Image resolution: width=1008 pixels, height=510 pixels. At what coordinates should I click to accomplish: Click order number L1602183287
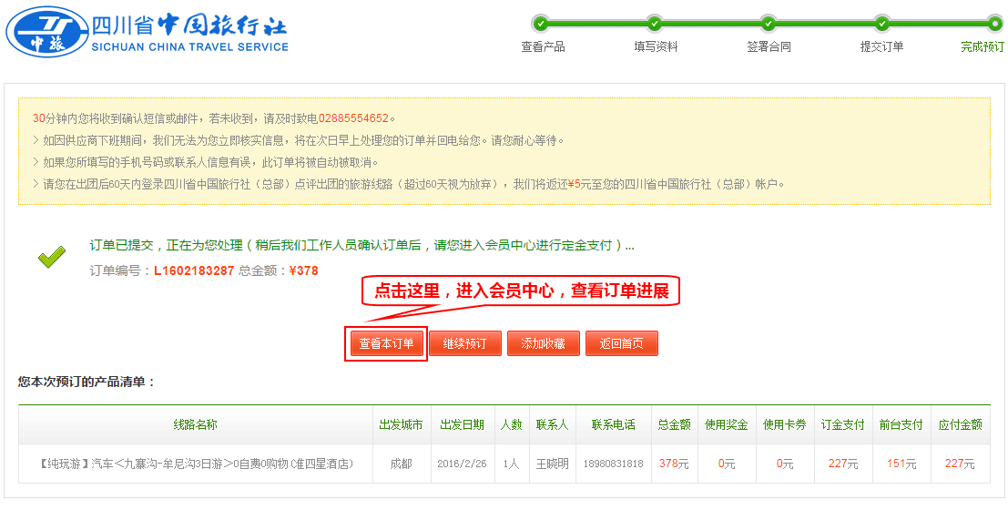coord(193,270)
